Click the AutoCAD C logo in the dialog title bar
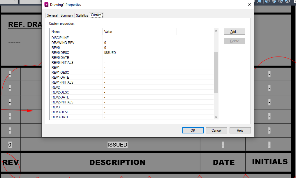The height and width of the screenshot is (178, 296). pos(46,4)
